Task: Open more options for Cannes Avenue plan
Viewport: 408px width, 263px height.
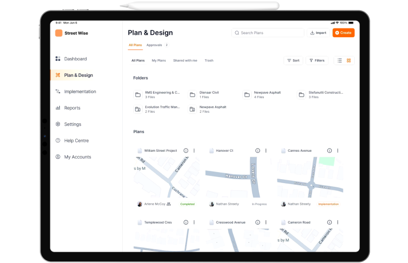Action: pyautogui.click(x=338, y=151)
